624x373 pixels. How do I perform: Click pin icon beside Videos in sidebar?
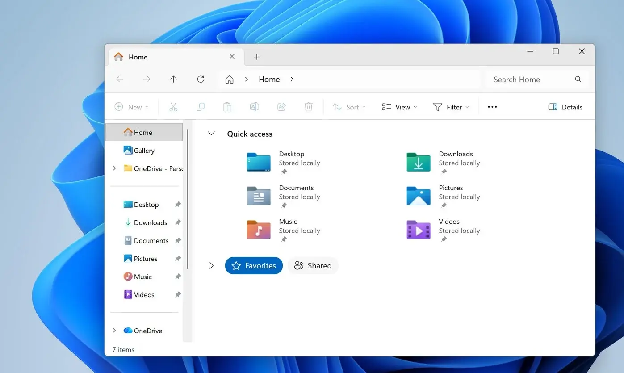[178, 294]
